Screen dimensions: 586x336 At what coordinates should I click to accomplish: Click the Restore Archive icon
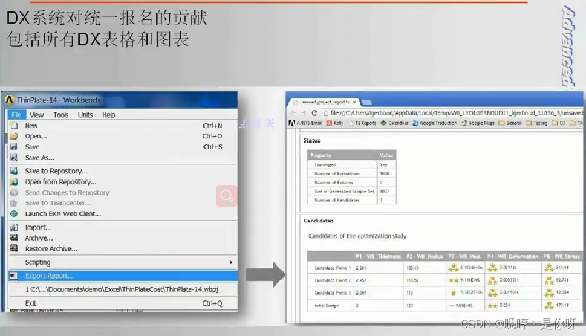14,248
